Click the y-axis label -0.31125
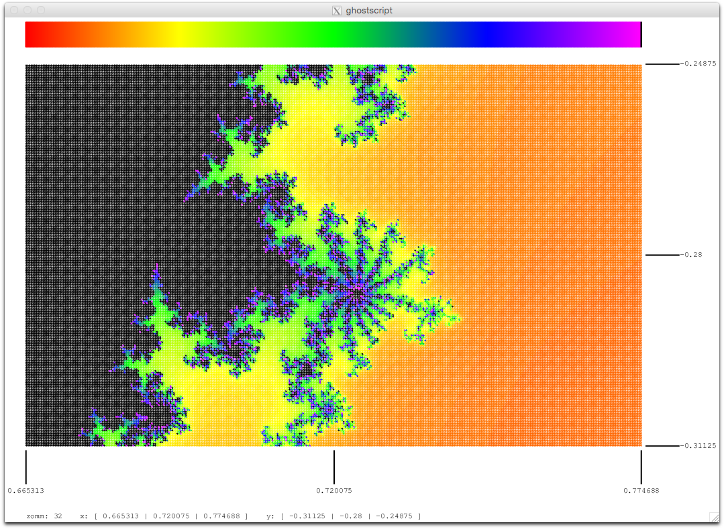The width and height of the screenshot is (724, 529). (698, 445)
